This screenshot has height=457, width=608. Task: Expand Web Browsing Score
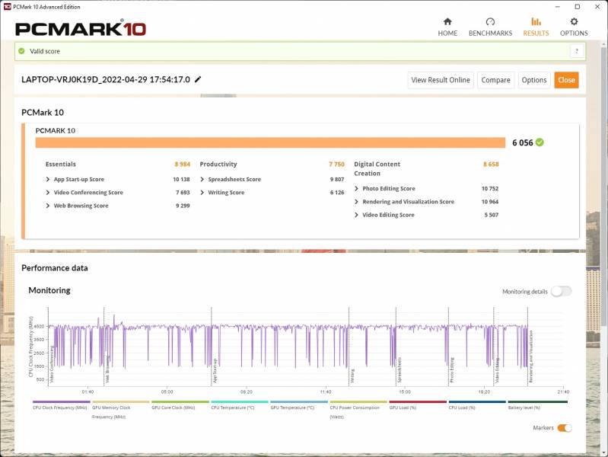(x=48, y=206)
